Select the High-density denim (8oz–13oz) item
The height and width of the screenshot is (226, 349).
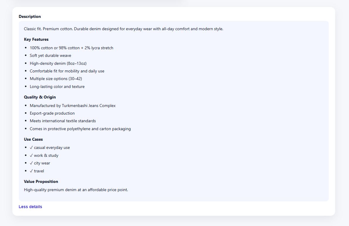coord(58,63)
